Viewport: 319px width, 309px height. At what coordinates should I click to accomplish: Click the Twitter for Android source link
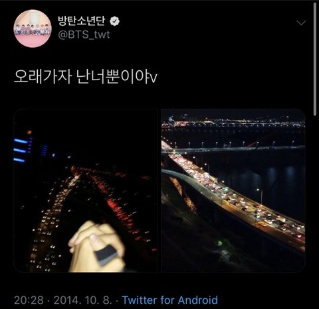(x=170, y=300)
